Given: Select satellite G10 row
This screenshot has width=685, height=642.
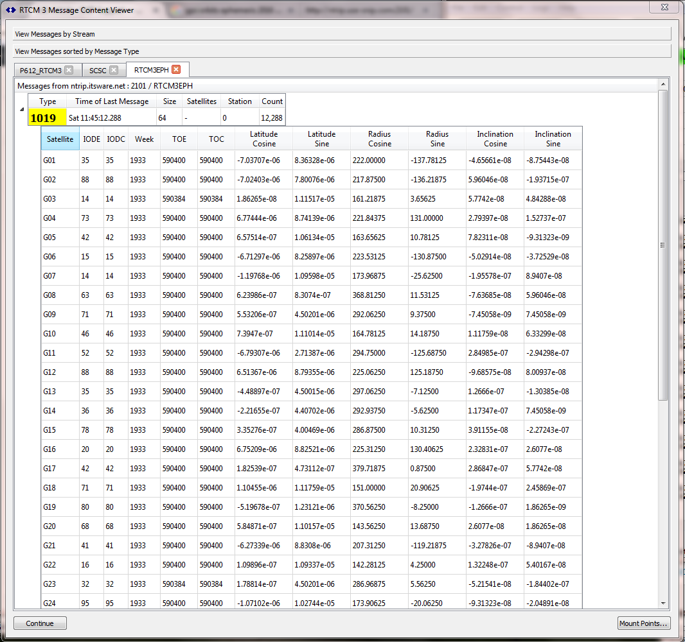Looking at the screenshot, I should pos(312,333).
